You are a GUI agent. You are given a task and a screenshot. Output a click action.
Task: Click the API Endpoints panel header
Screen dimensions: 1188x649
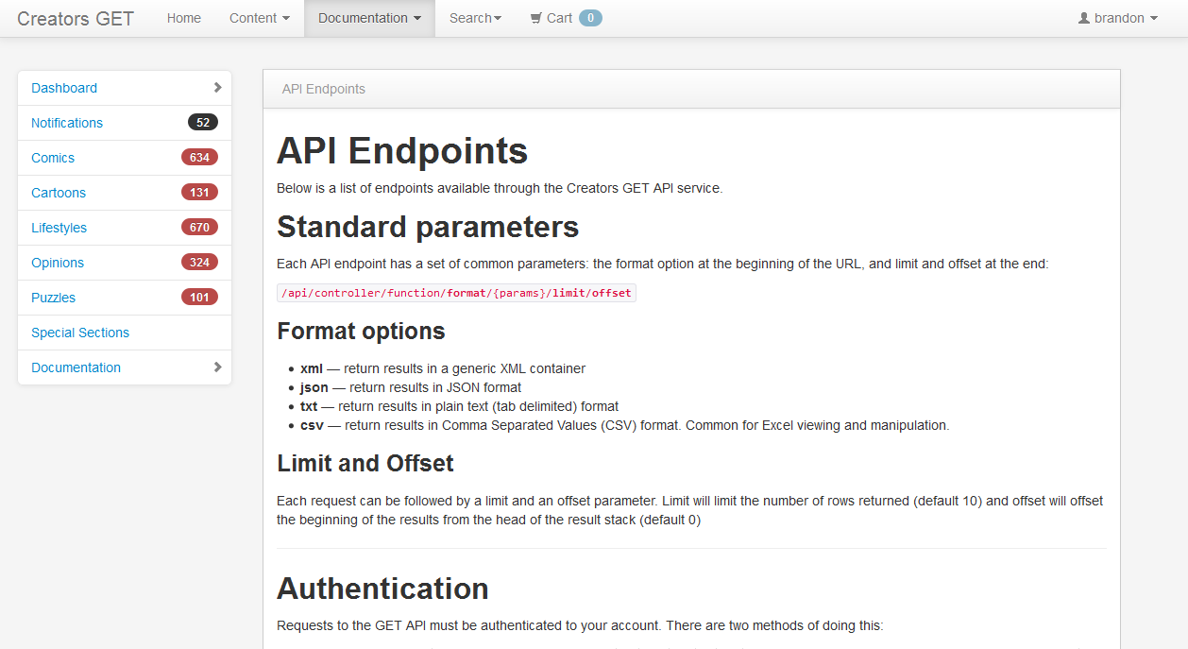(691, 89)
